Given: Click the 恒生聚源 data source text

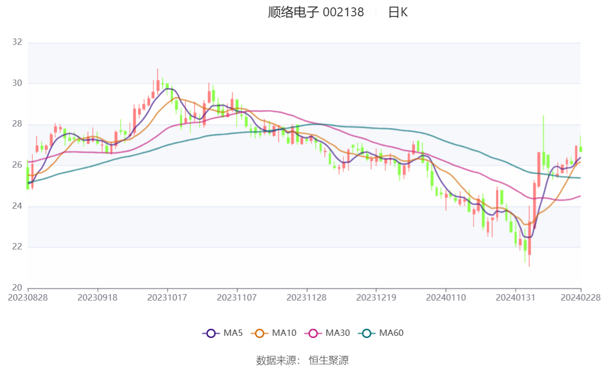Looking at the screenshot, I should coord(328,360).
